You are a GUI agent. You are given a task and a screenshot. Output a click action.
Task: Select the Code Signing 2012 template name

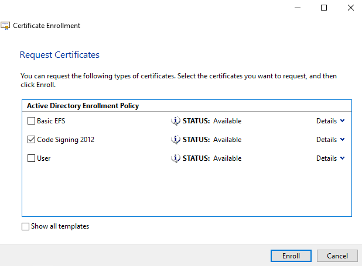[x=66, y=140]
